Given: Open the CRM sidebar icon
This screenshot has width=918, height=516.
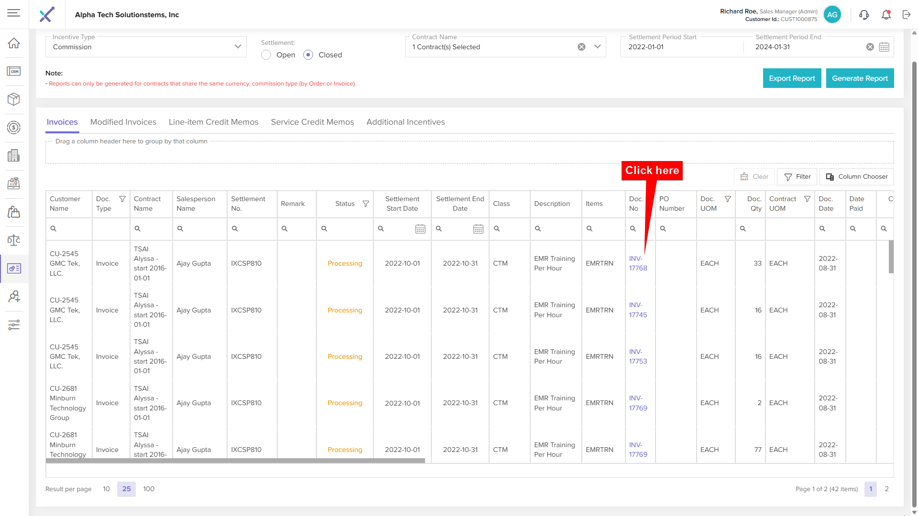Looking at the screenshot, I should (x=14, y=71).
